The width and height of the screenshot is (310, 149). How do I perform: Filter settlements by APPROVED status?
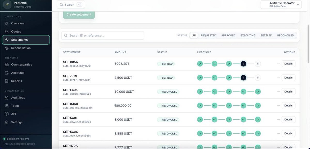[228, 36]
